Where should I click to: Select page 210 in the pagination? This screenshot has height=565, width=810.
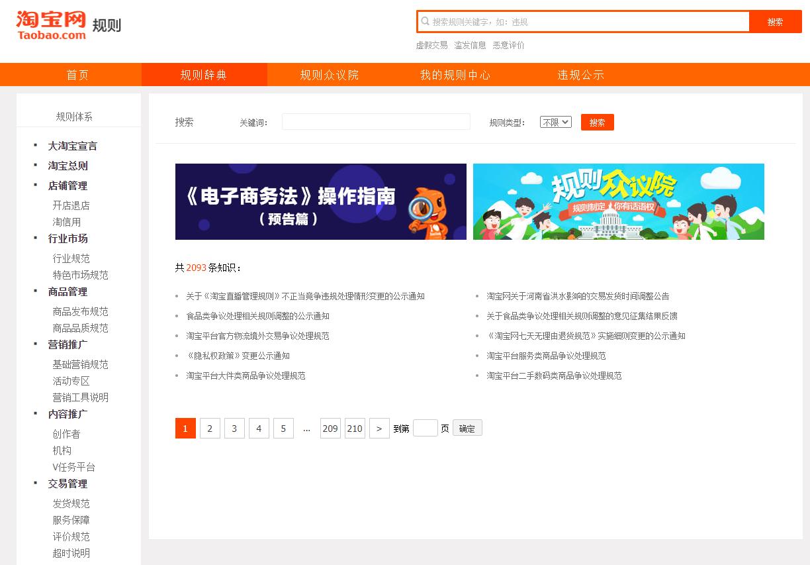click(355, 428)
